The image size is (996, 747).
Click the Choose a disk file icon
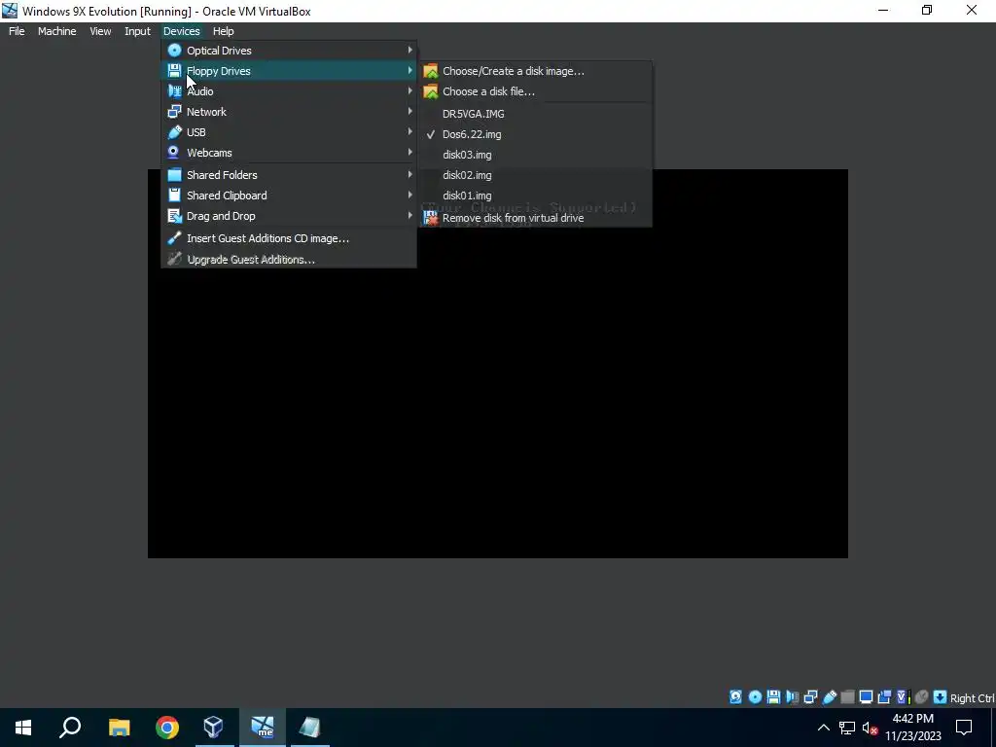[431, 91]
